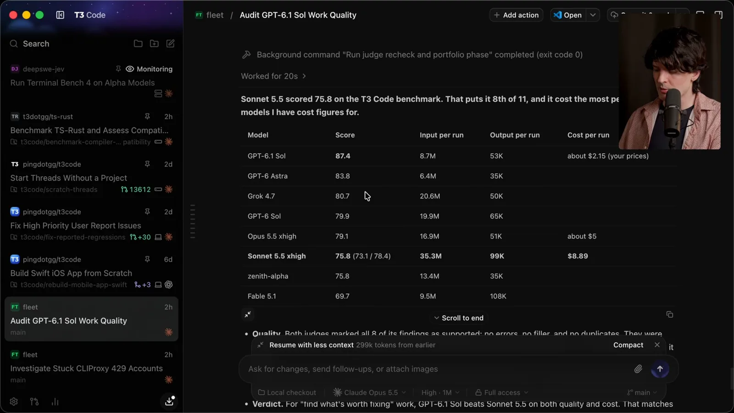734x413 pixels.
Task: Expand the Worked for 20s details
Action: (x=273, y=76)
